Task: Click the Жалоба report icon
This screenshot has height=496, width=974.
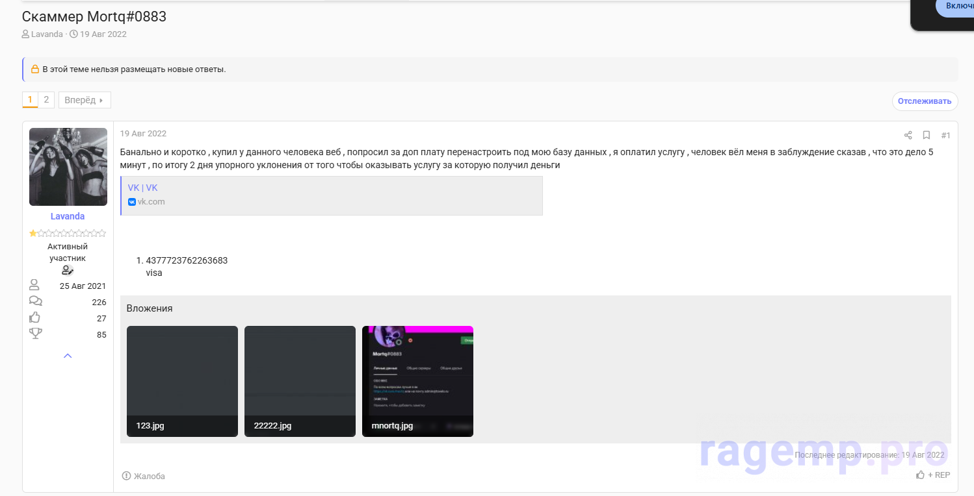Action: tap(127, 476)
